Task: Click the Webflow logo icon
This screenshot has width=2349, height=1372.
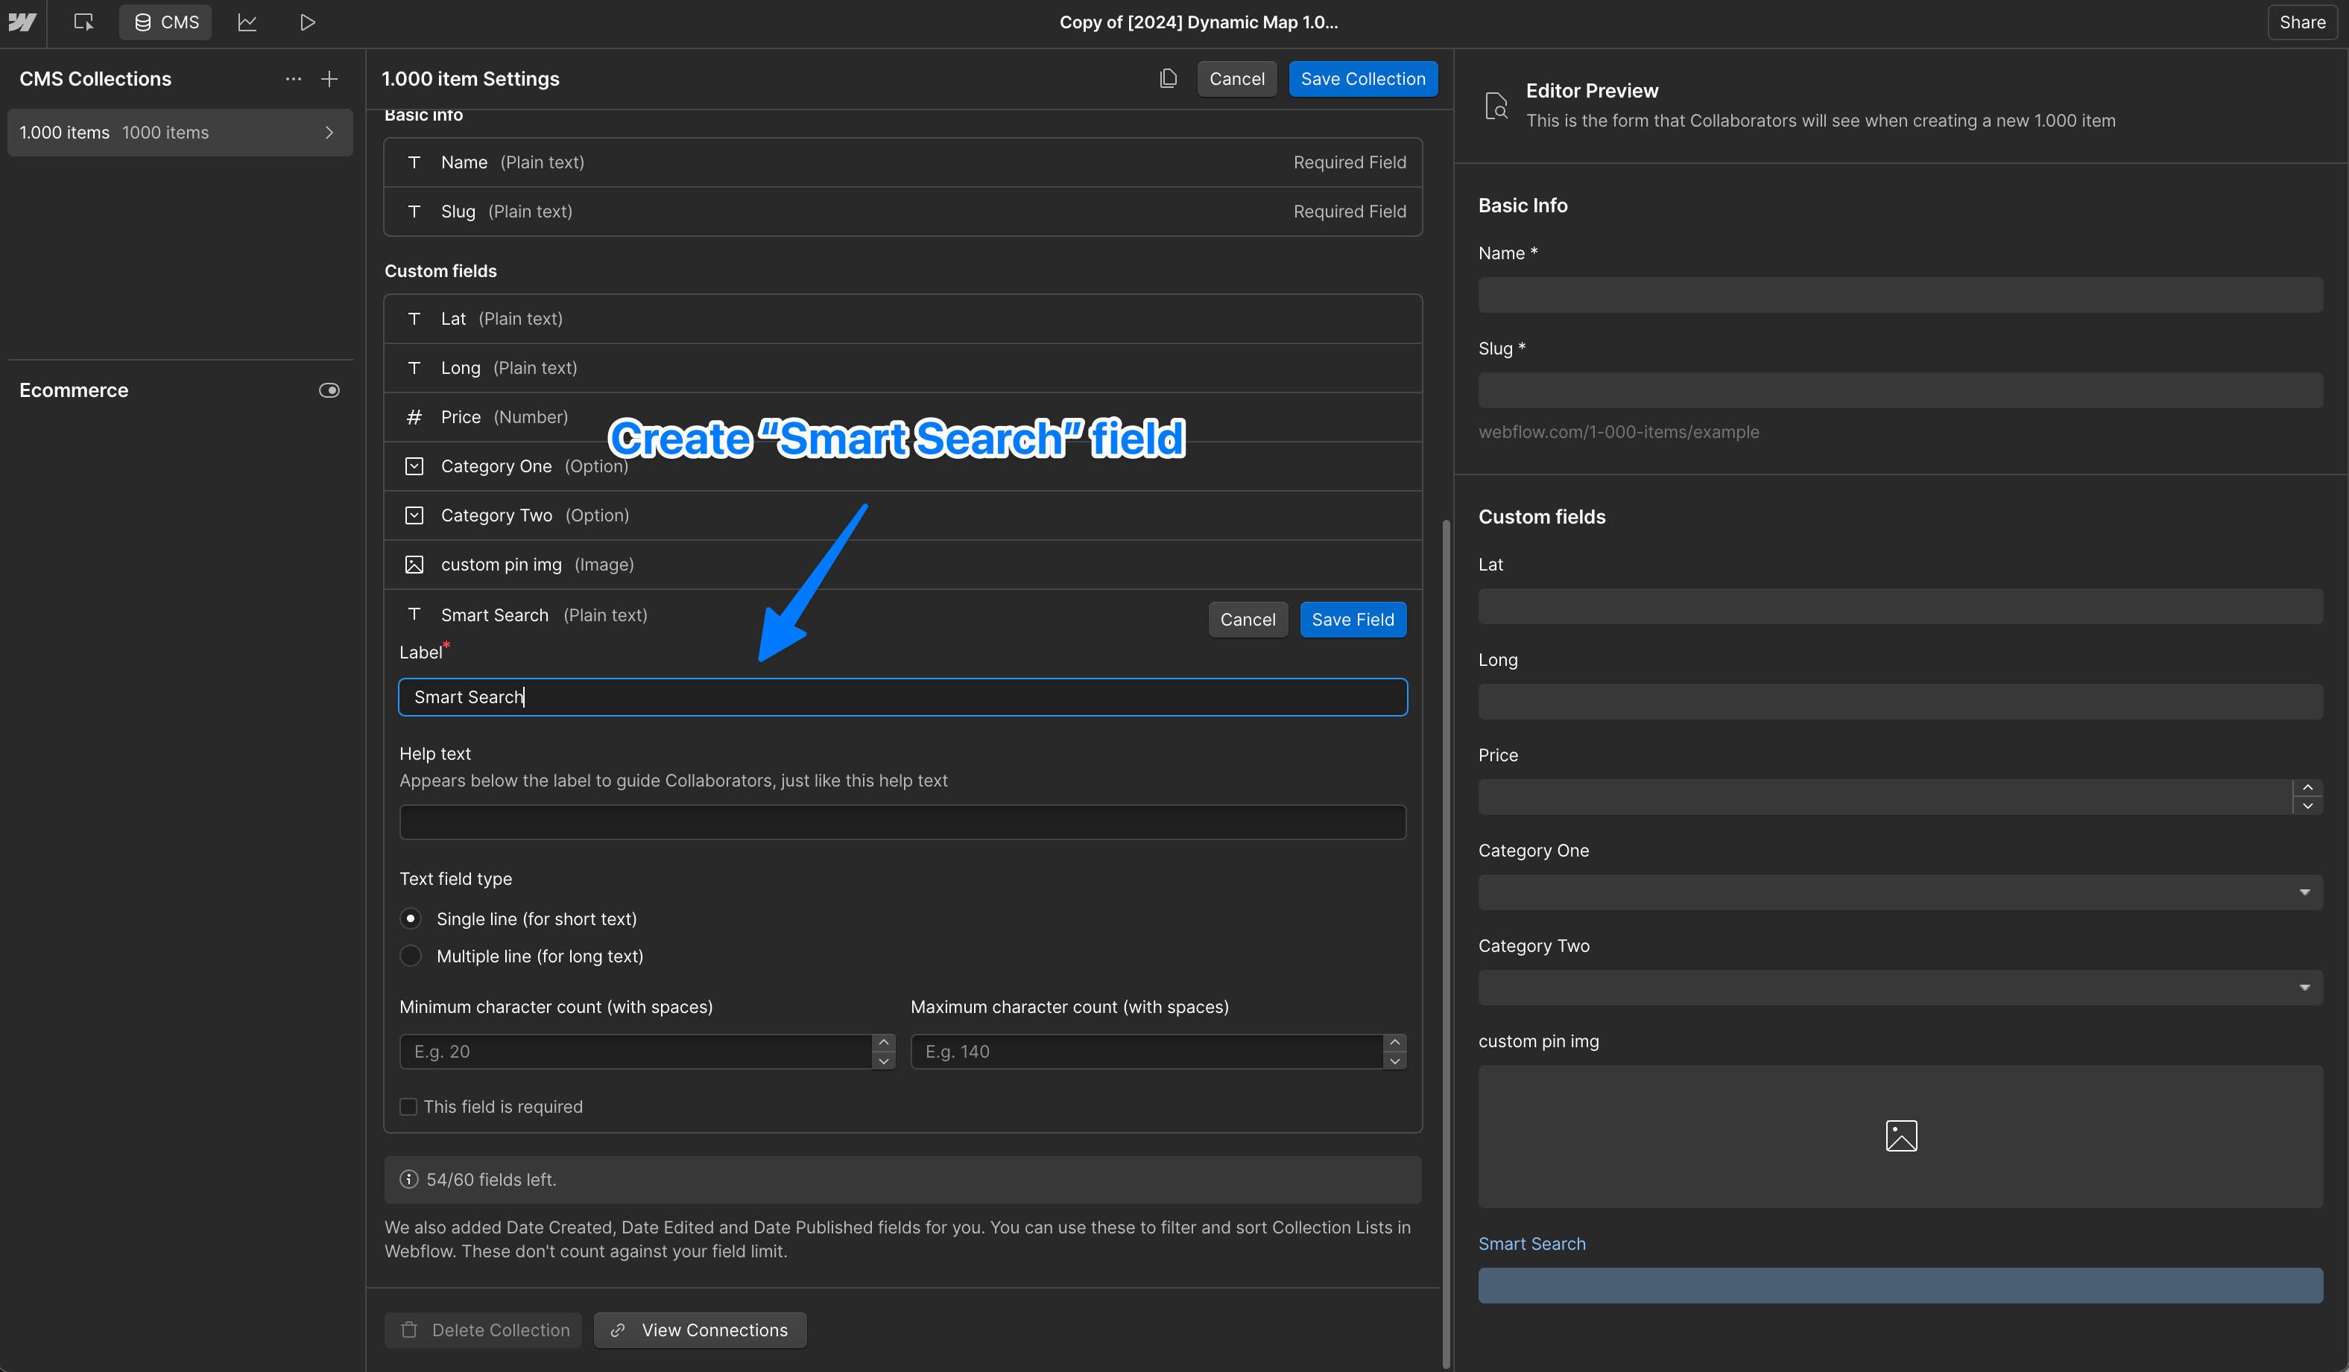Action: pyautogui.click(x=22, y=22)
